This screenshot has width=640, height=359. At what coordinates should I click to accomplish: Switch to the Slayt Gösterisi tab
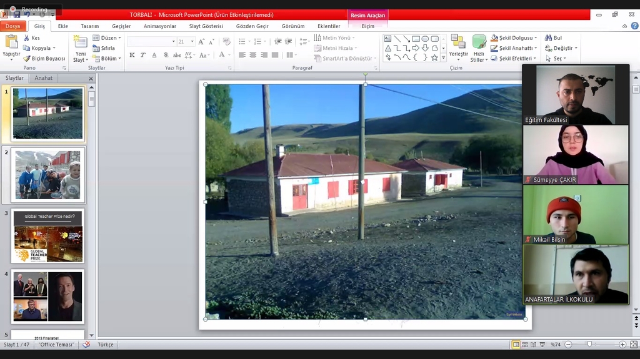(x=206, y=26)
